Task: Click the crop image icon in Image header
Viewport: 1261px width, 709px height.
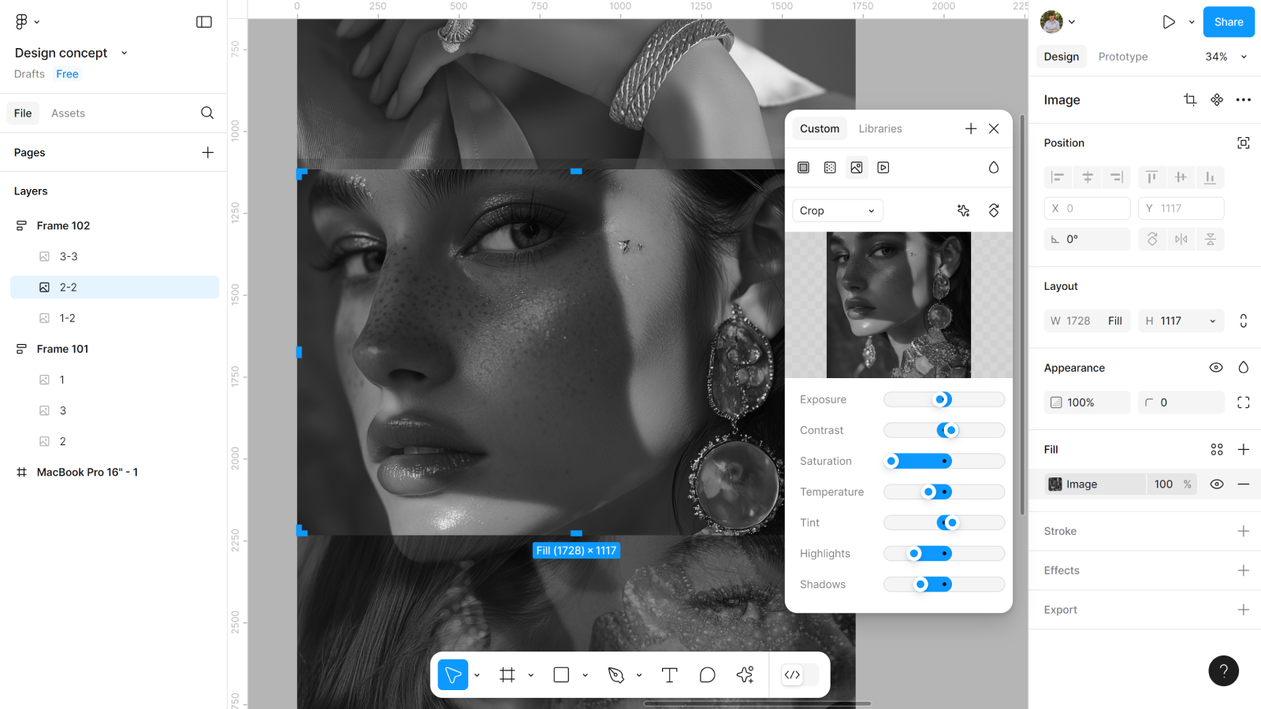Action: (1190, 100)
